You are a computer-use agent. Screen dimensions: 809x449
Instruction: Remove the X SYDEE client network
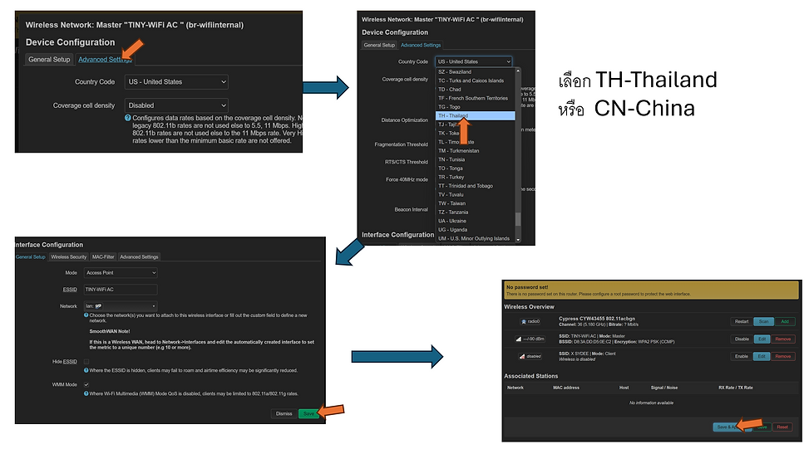click(782, 356)
